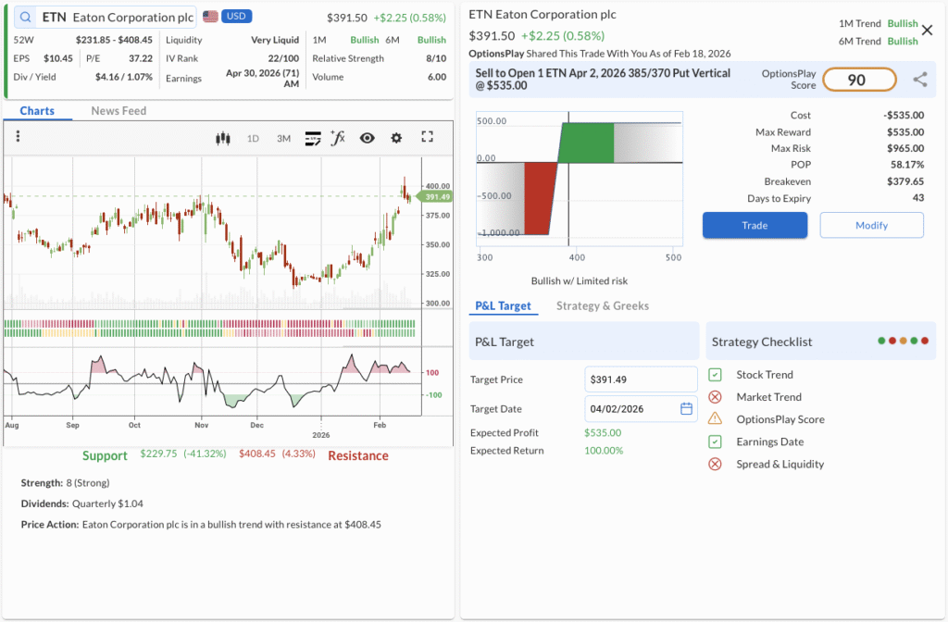Add an indicator with the fx icon
The image size is (948, 622).
338,138
